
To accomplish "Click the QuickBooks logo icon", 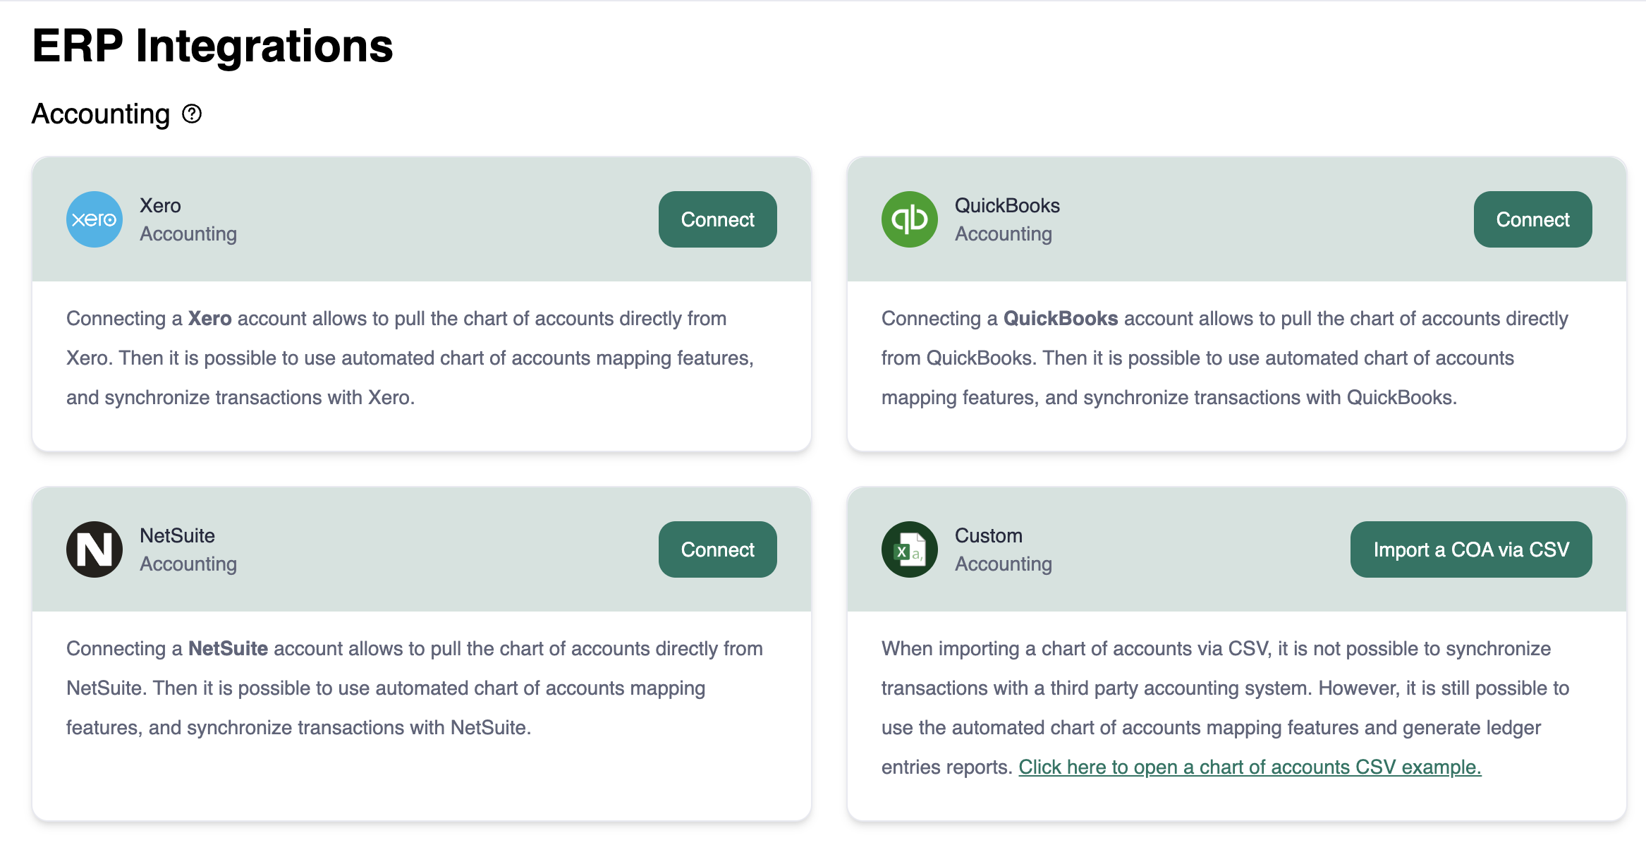I will click(909, 219).
